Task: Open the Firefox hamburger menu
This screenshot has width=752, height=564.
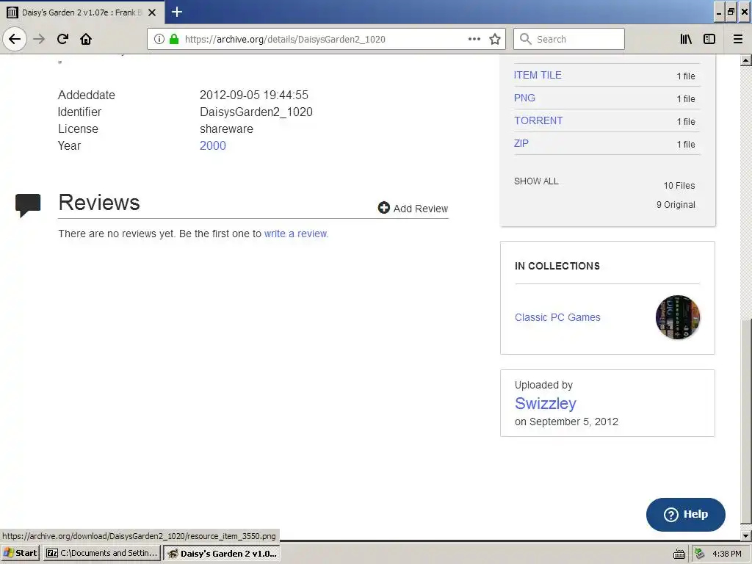Action: click(x=738, y=39)
